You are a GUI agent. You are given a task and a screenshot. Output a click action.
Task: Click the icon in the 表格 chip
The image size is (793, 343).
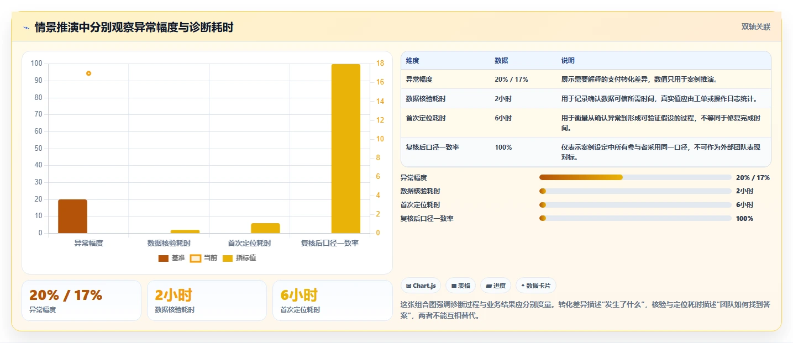click(454, 286)
